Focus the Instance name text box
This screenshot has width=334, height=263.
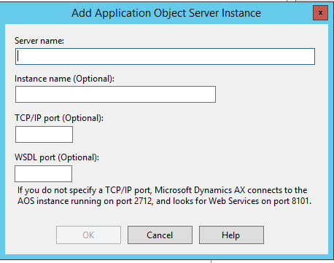coord(115,94)
